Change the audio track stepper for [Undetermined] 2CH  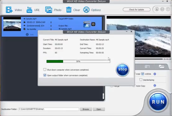[x=51, y=26]
